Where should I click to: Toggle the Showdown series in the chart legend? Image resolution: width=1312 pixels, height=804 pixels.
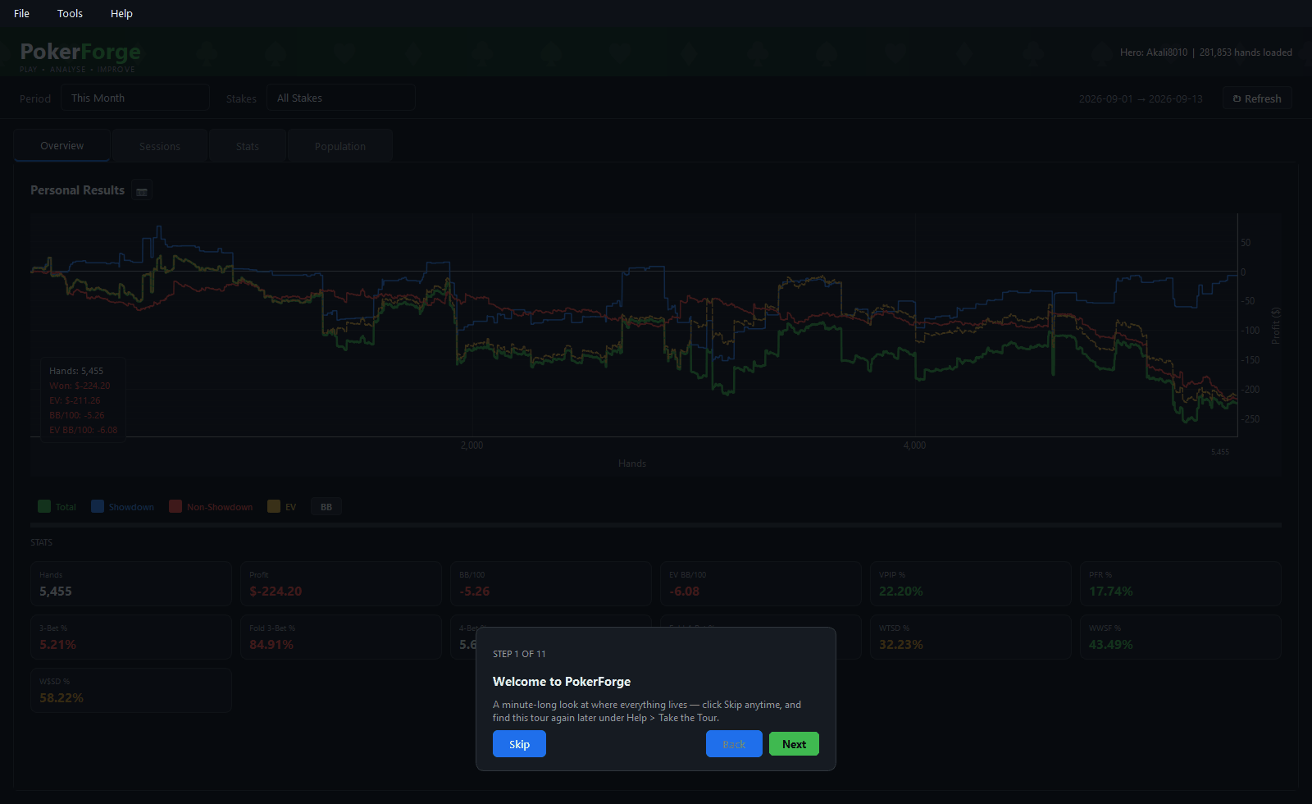(122, 507)
